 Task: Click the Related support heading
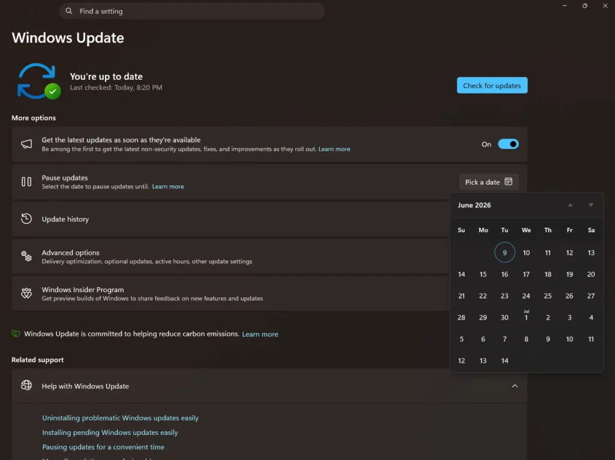(37, 360)
